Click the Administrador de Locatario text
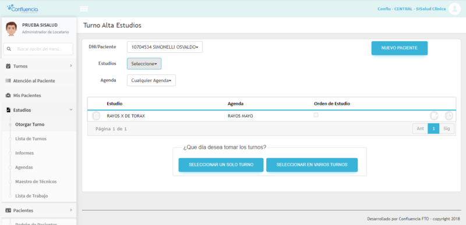 point(45,32)
